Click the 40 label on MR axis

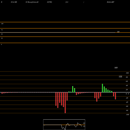127,86
